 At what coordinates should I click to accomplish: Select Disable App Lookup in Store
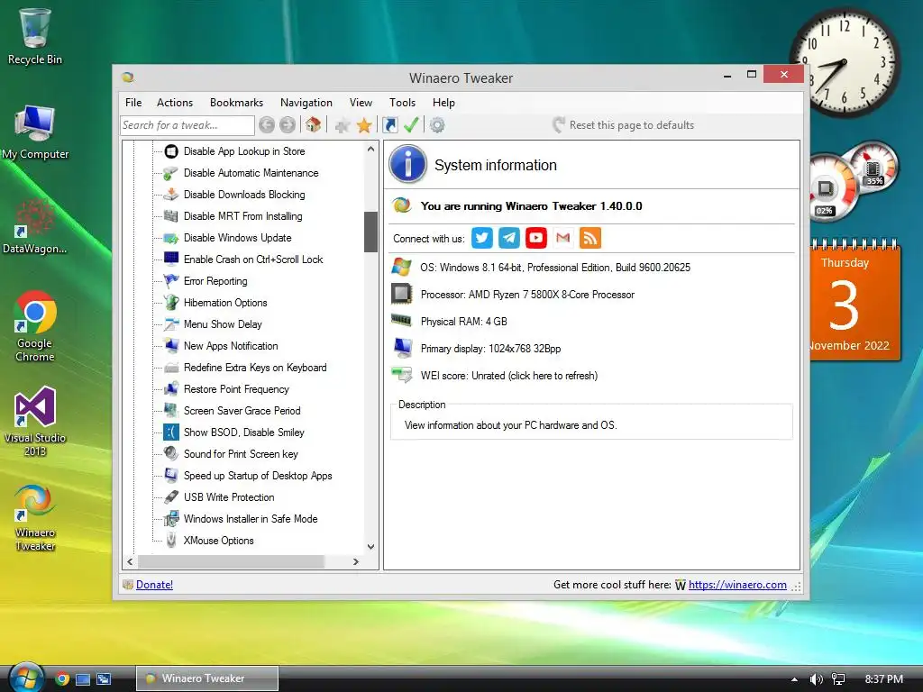tap(244, 151)
